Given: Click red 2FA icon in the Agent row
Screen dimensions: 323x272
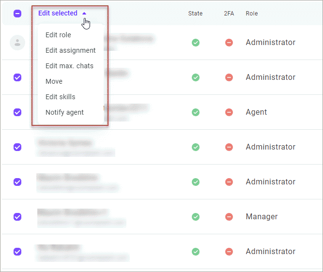Looking at the screenshot, I should (229, 112).
